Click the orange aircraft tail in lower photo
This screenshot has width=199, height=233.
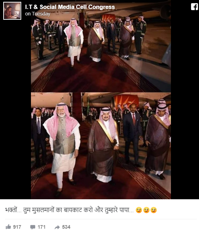point(126,100)
